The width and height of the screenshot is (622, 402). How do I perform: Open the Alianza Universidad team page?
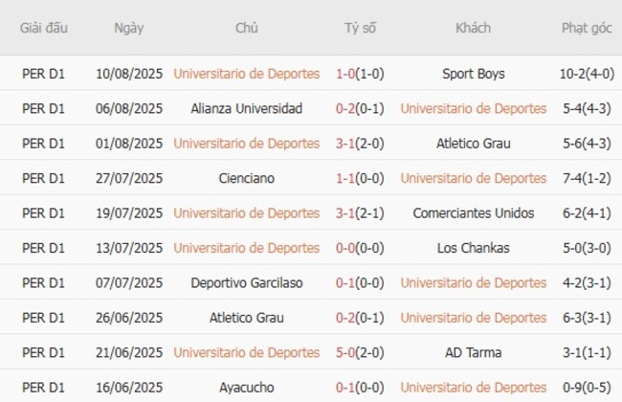[x=247, y=108]
